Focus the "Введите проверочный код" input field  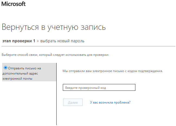99,88
